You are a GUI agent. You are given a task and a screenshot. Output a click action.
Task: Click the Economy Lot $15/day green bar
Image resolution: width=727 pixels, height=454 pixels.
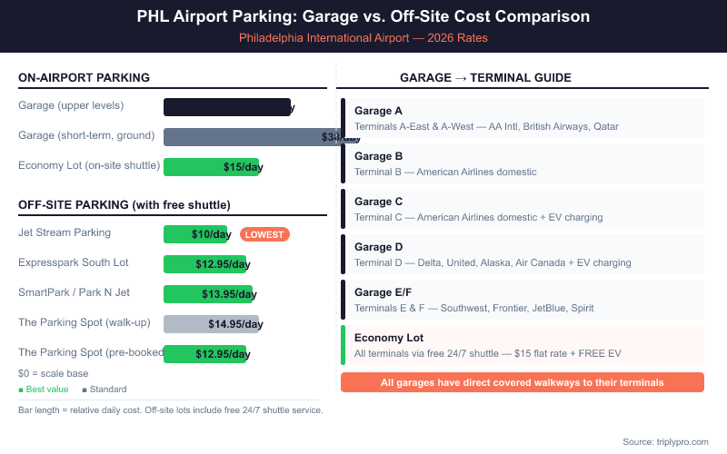tap(211, 167)
